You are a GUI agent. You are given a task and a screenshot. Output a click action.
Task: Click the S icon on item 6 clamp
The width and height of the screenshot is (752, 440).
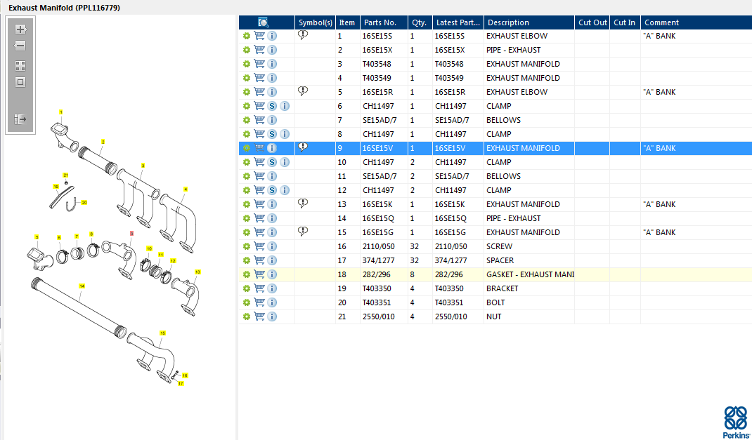[272, 106]
